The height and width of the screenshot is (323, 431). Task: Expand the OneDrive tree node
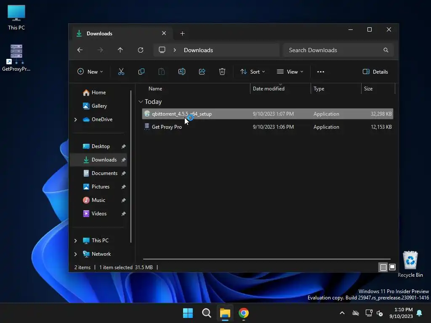click(x=76, y=119)
